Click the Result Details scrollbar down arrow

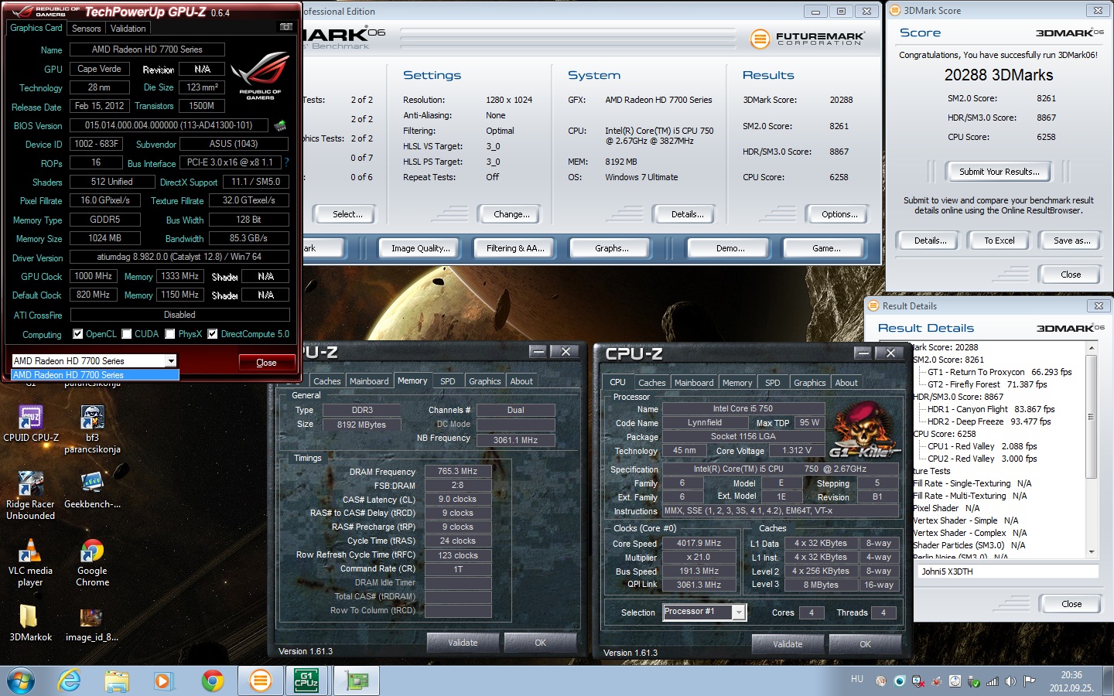click(1092, 552)
